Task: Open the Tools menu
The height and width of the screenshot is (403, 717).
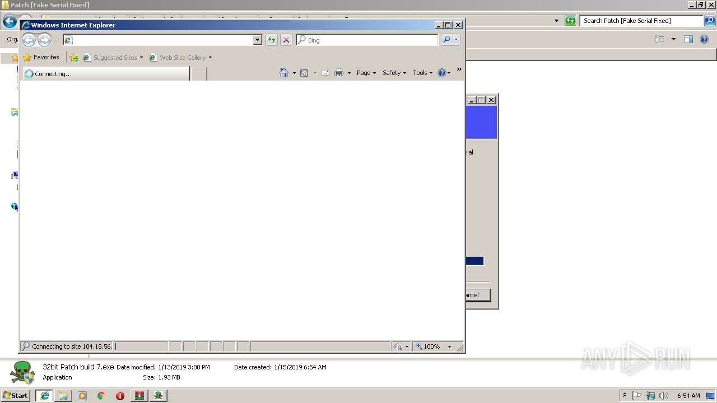Action: point(423,73)
